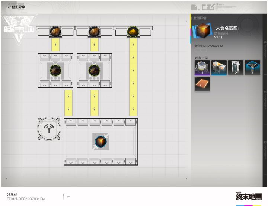Click the document icon in the top-right header
268x206 pixels.
(x=194, y=7)
